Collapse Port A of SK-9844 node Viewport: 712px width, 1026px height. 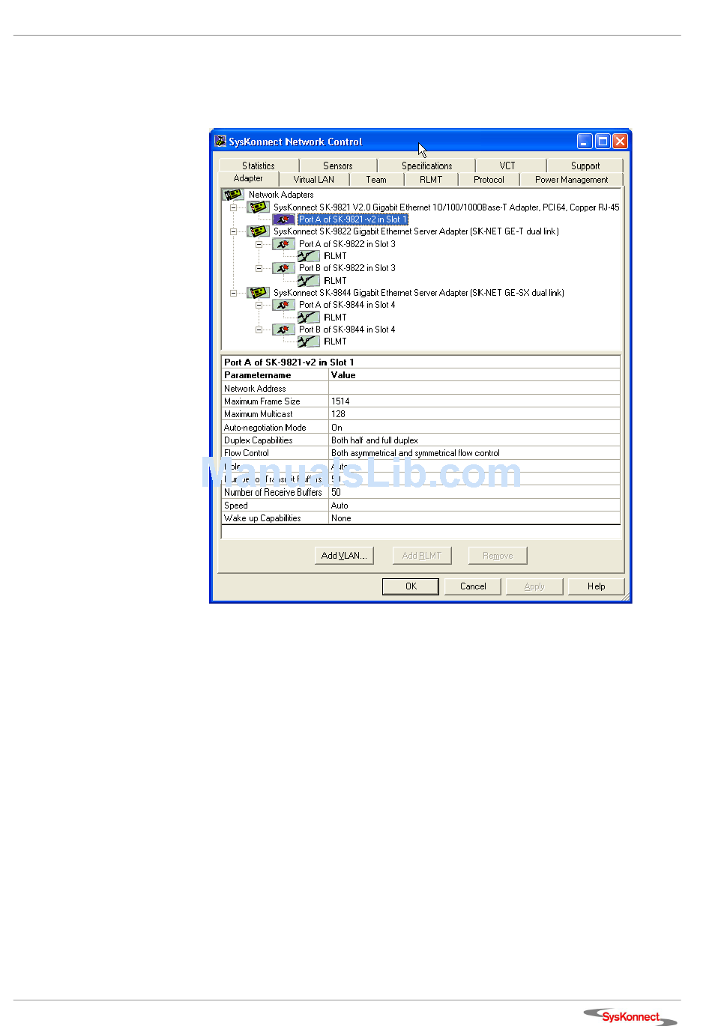coord(259,305)
